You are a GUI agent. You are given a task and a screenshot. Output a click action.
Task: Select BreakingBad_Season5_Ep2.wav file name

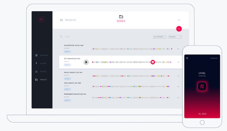75,94
